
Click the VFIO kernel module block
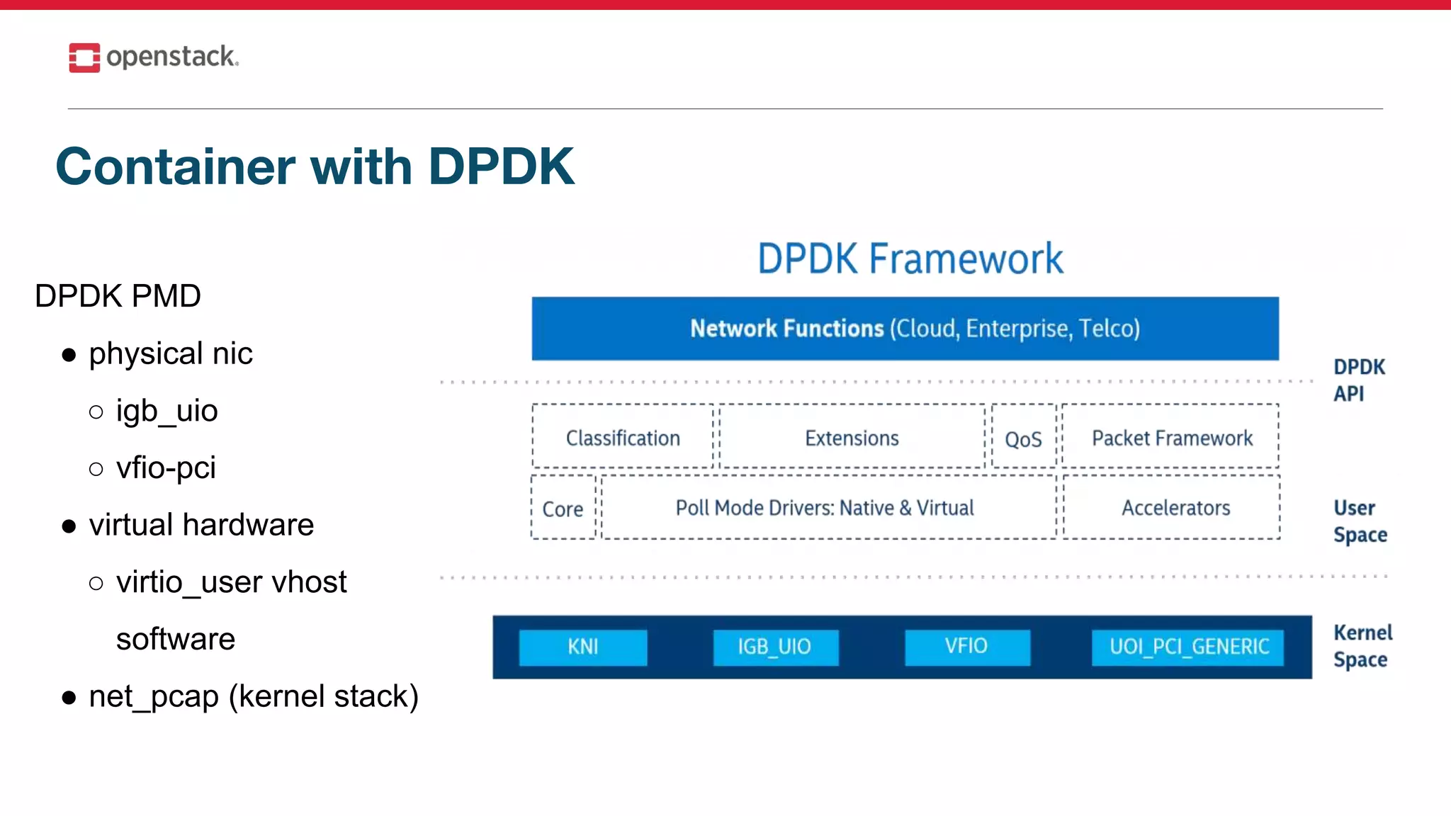pyautogui.click(x=967, y=647)
